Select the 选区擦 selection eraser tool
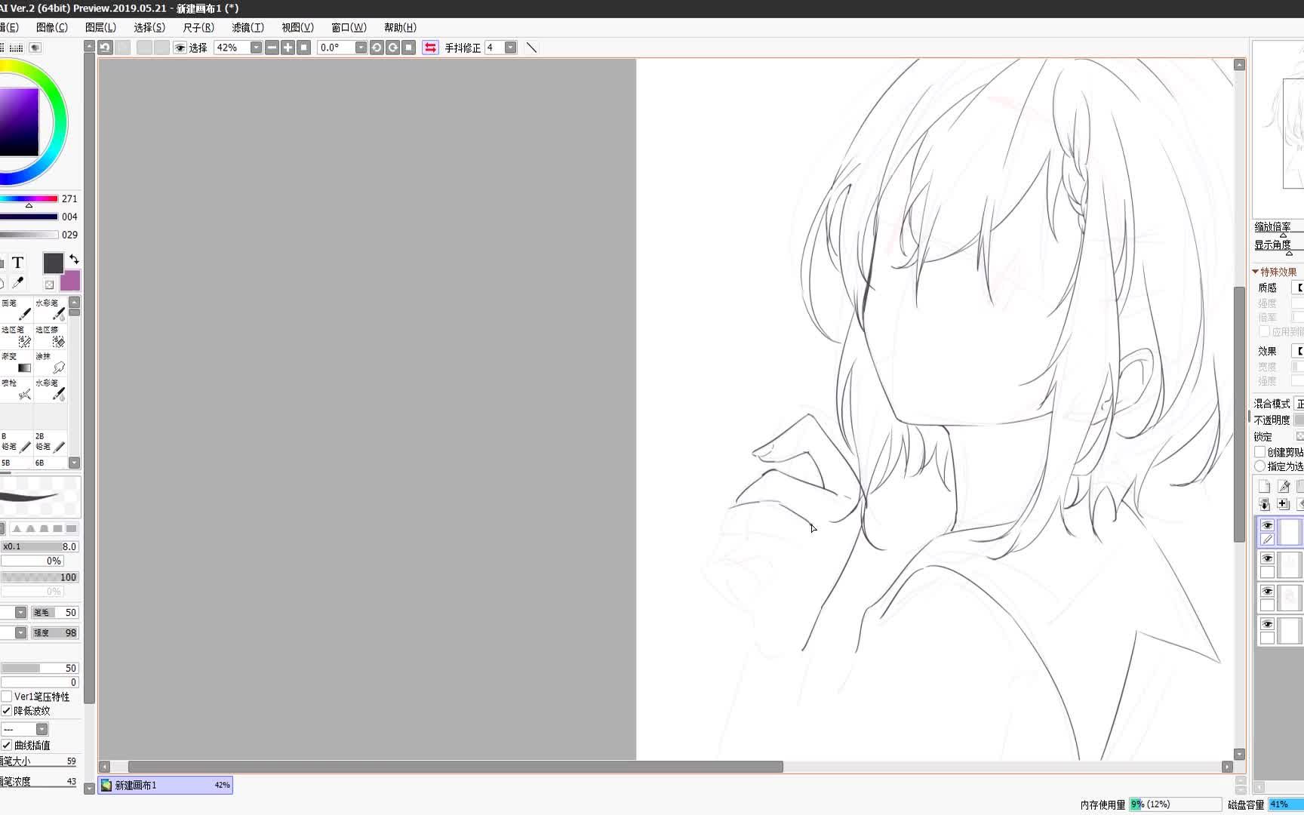Screen dimensions: 1304x815 point(50,337)
